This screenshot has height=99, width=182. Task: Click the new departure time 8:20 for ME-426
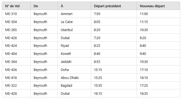143,38
